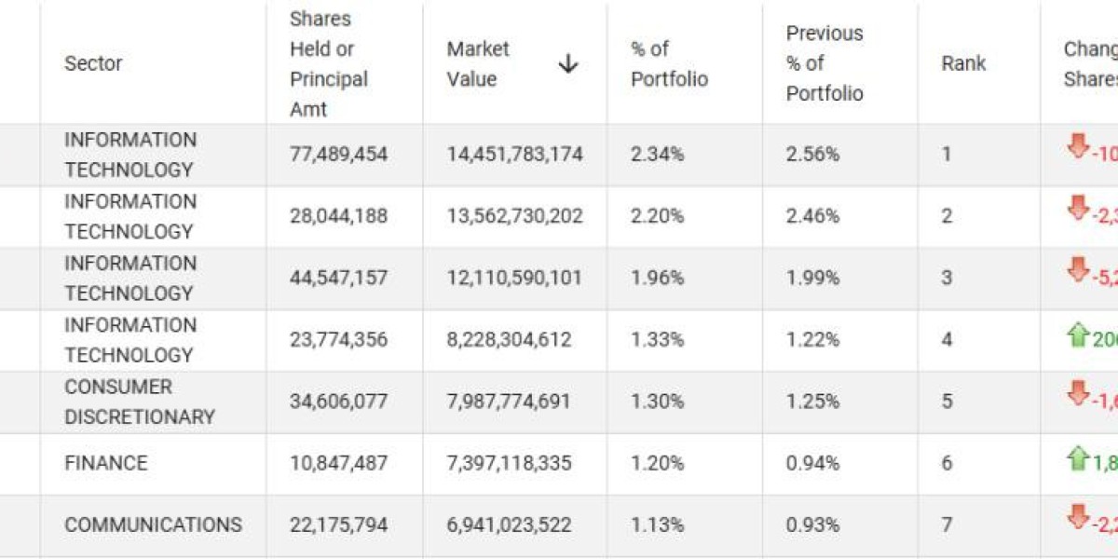1118x559 pixels.
Task: Click the Market Value column header text
Action: [478, 63]
